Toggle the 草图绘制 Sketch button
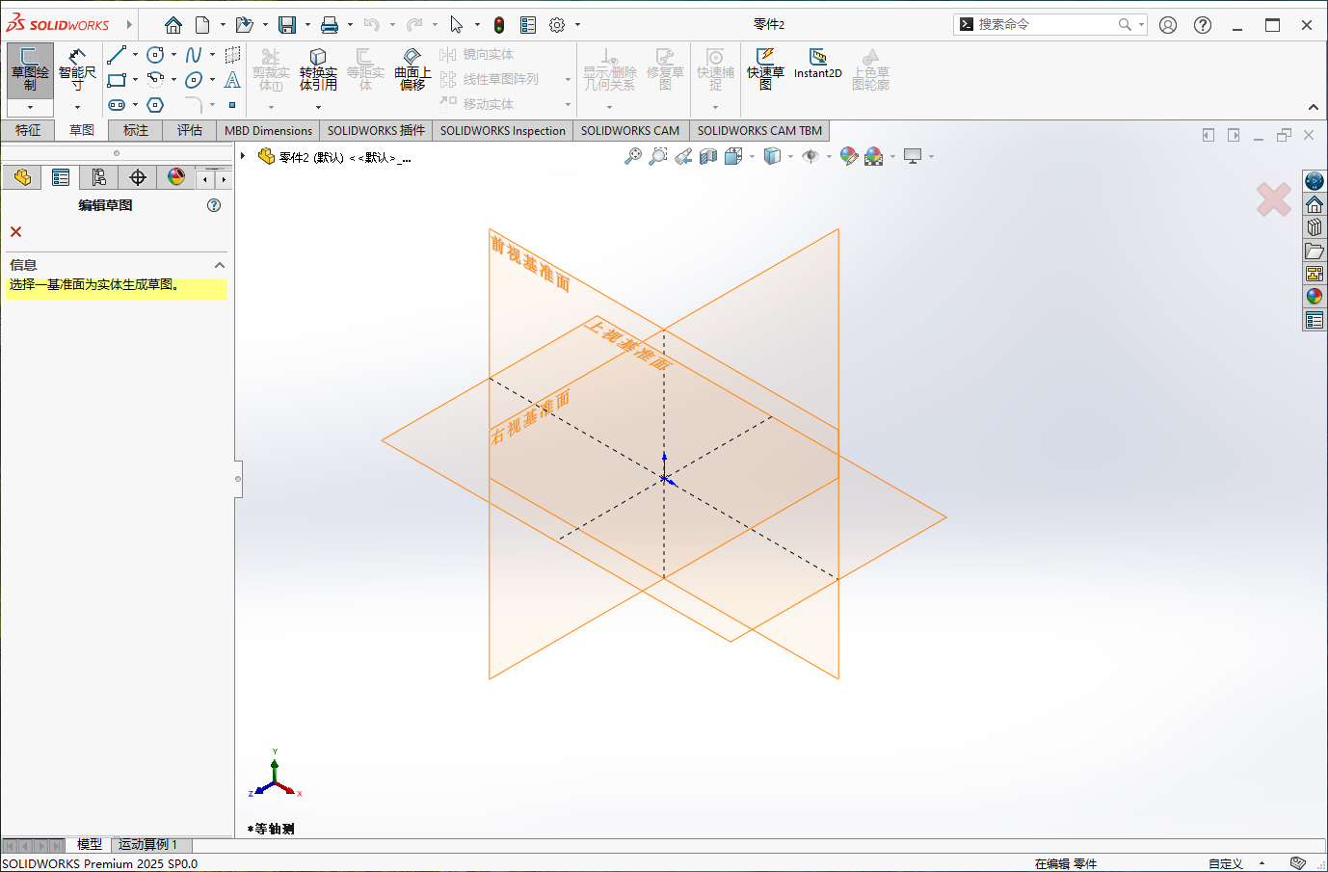This screenshot has width=1328, height=872. coord(30,70)
